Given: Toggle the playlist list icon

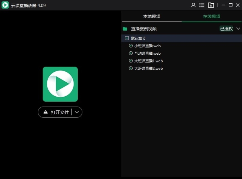Looking at the screenshot, I should point(202,5).
